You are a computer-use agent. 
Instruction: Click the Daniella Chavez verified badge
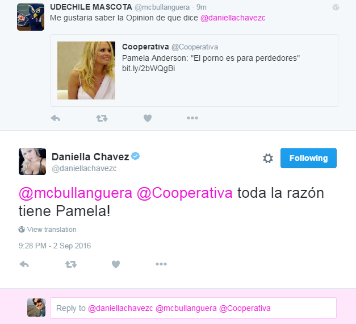point(135,156)
